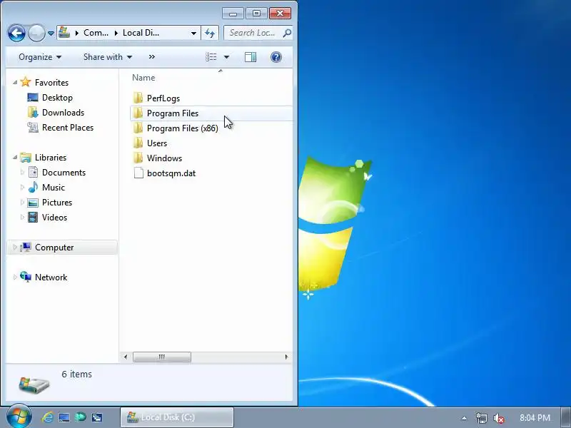The width and height of the screenshot is (571, 428).
Task: Select the Local Di... breadcrumb segment
Action: pos(141,33)
